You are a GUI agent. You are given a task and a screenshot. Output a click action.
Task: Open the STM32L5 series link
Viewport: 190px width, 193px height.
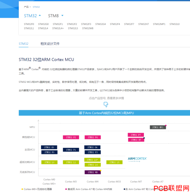pos(73,28)
